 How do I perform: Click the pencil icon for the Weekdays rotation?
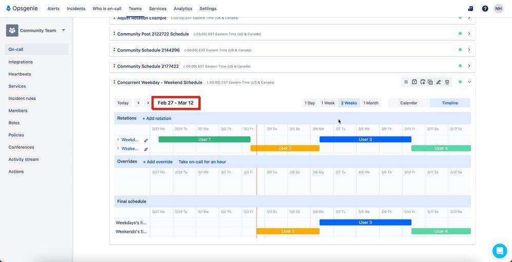146,140
